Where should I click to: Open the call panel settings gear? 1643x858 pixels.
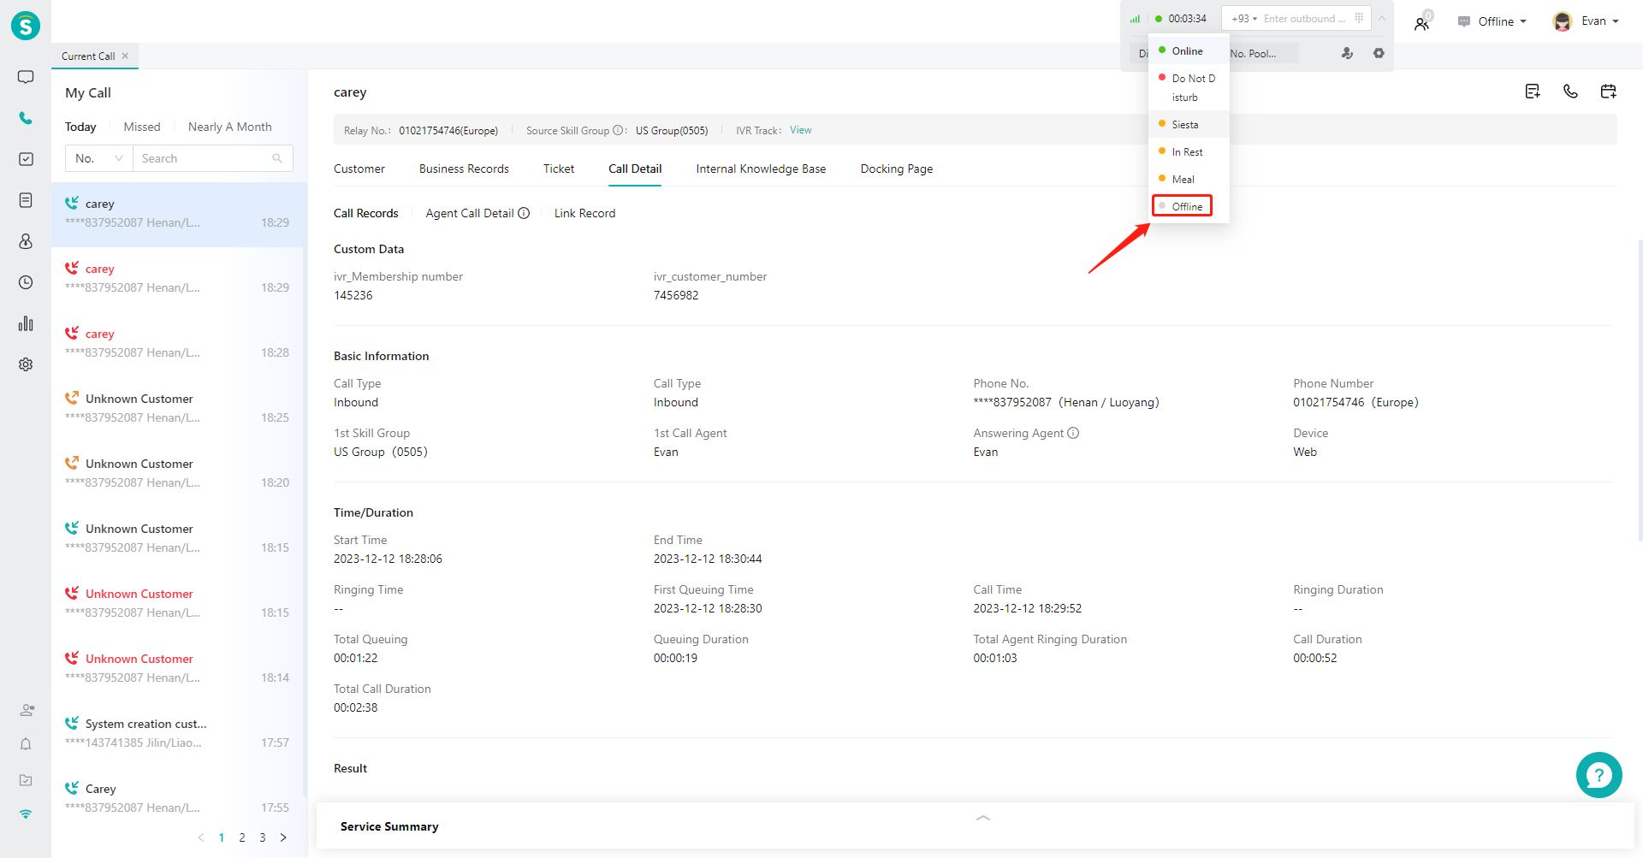[x=1379, y=53]
